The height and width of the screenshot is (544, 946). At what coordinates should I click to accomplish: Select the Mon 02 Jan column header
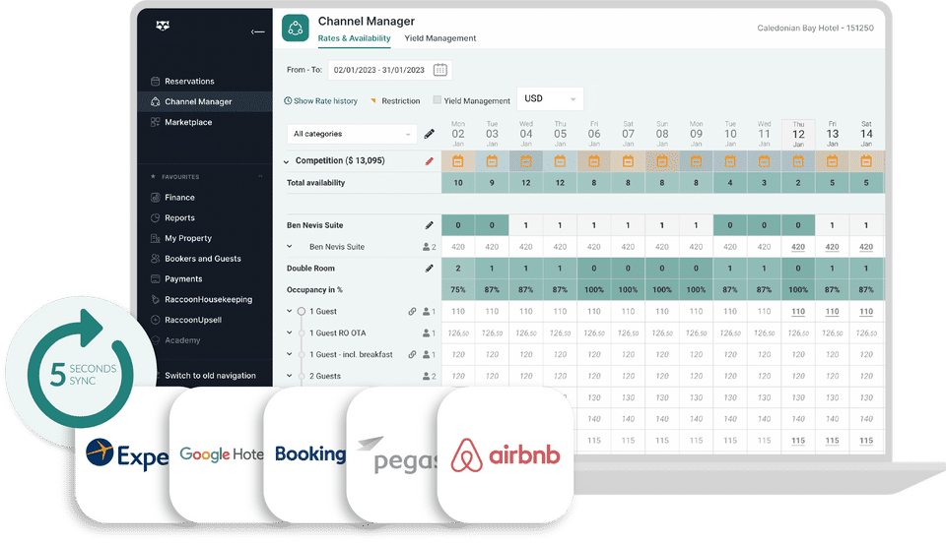click(458, 135)
